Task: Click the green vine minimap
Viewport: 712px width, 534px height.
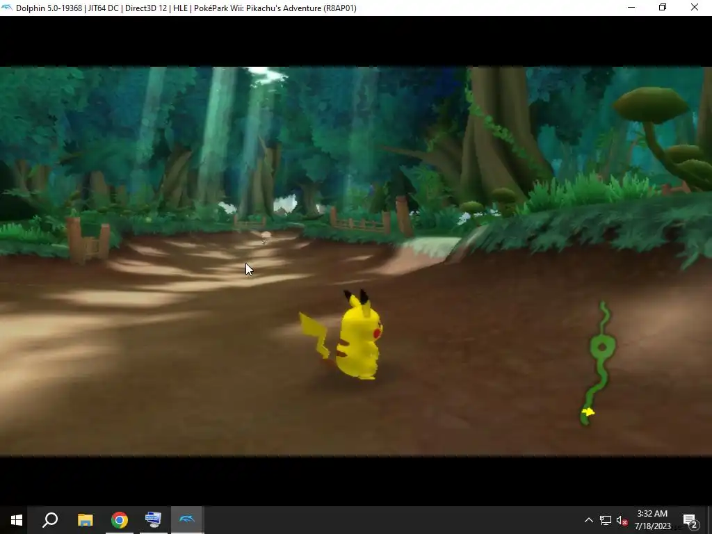Action: [x=599, y=363]
